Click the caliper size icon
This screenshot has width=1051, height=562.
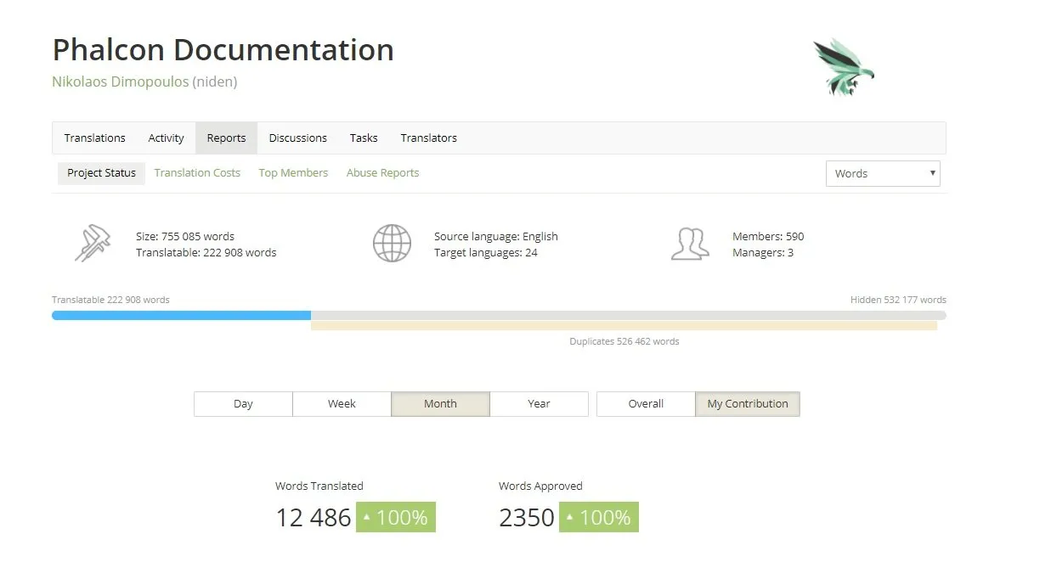click(x=93, y=244)
